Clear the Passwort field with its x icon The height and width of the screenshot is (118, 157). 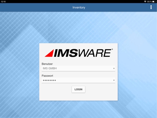tap(114, 80)
